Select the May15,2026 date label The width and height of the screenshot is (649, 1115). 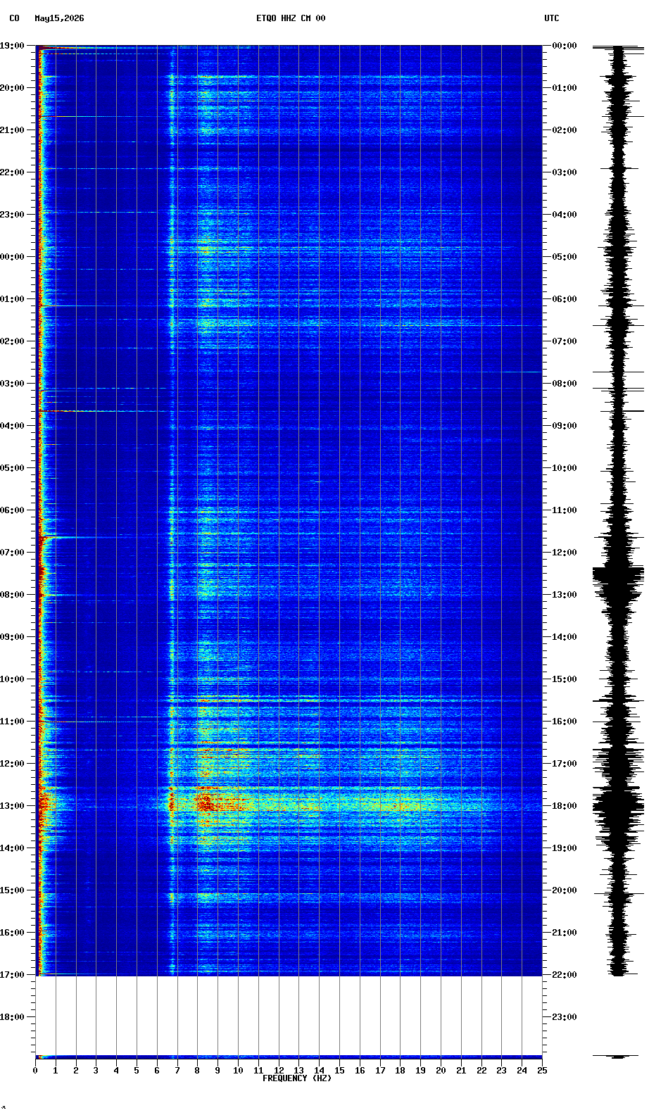click(59, 18)
